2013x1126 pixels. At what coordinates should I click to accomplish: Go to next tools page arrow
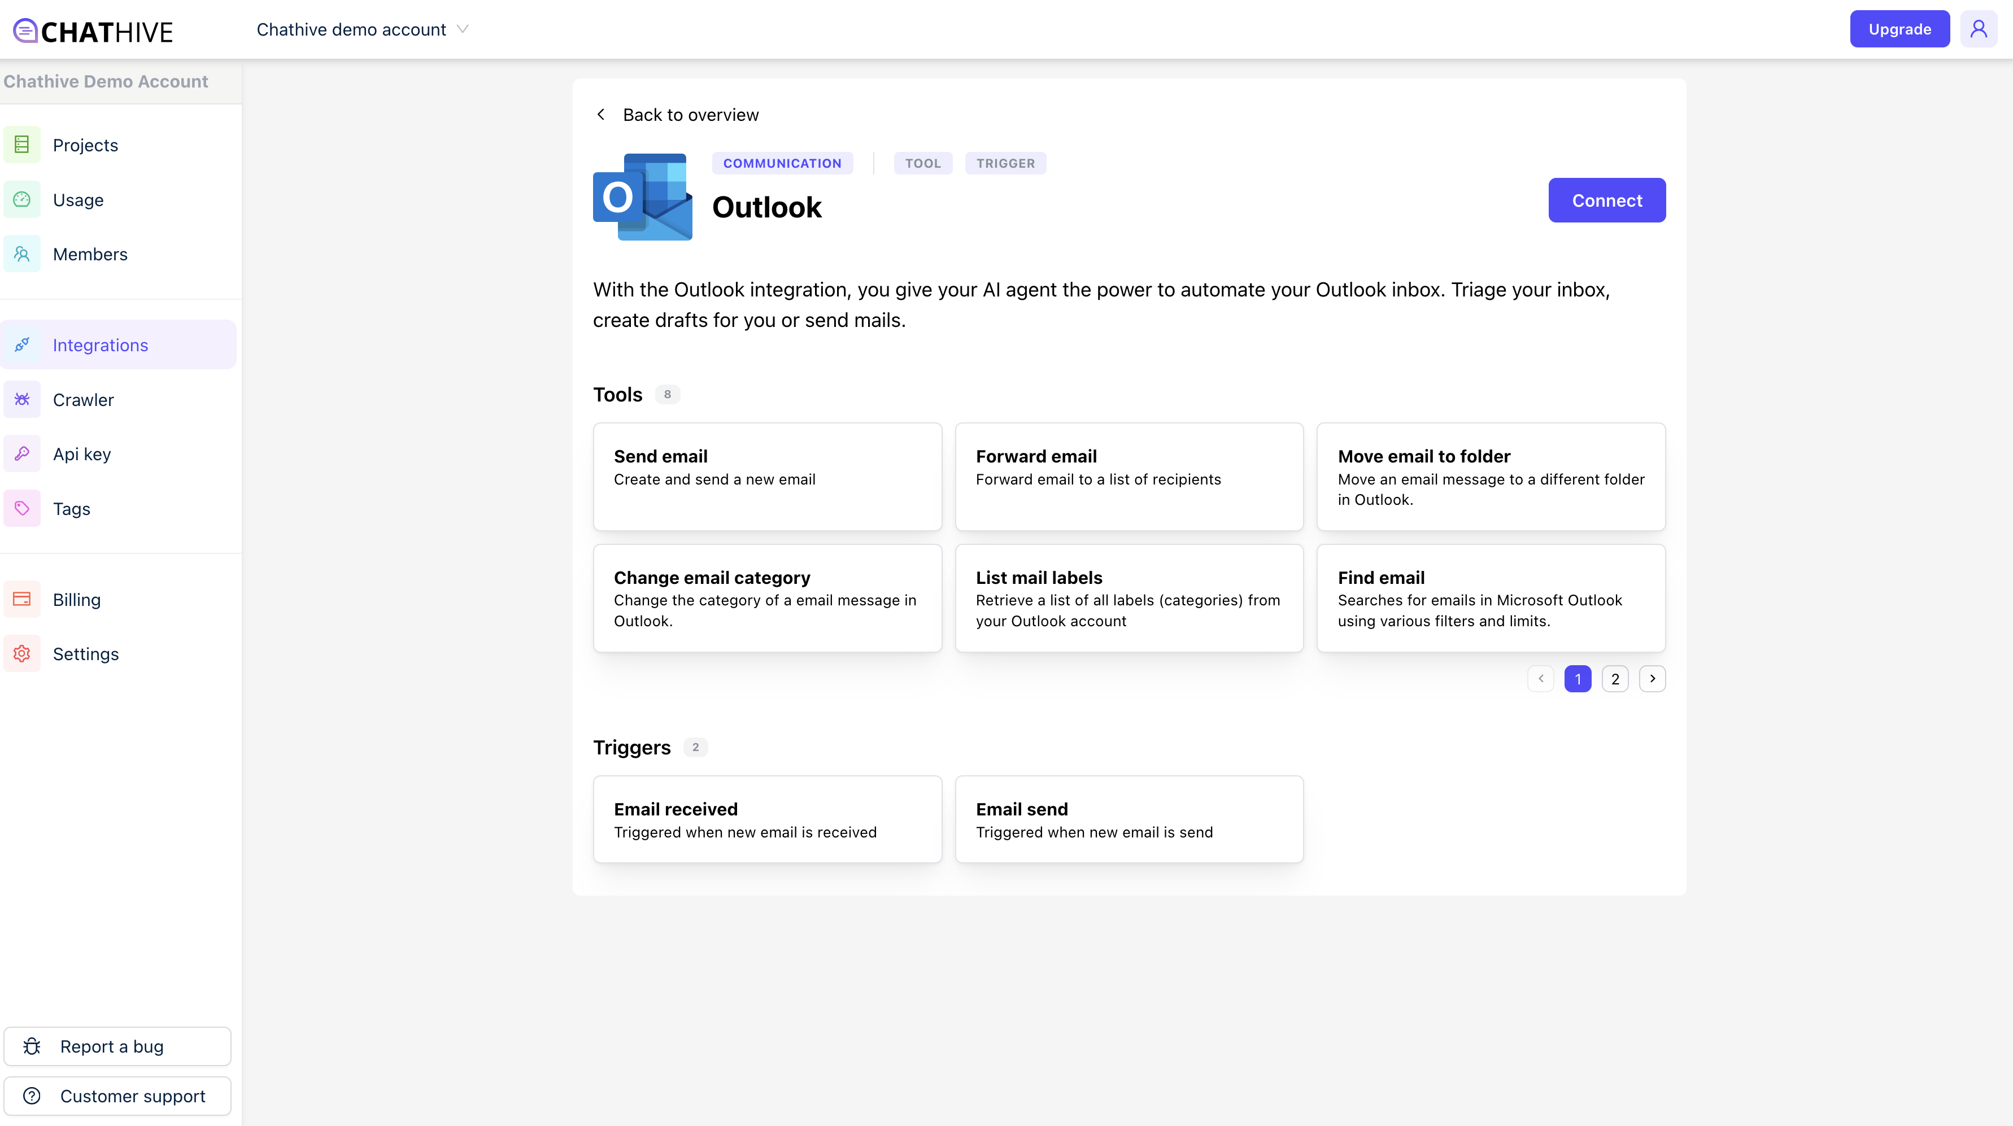tap(1652, 679)
